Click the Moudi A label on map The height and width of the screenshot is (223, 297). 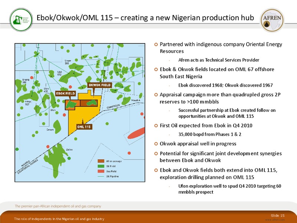click(136, 100)
